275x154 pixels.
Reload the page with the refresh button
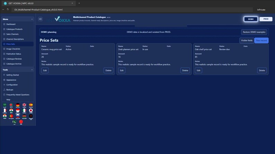pos(8,9)
